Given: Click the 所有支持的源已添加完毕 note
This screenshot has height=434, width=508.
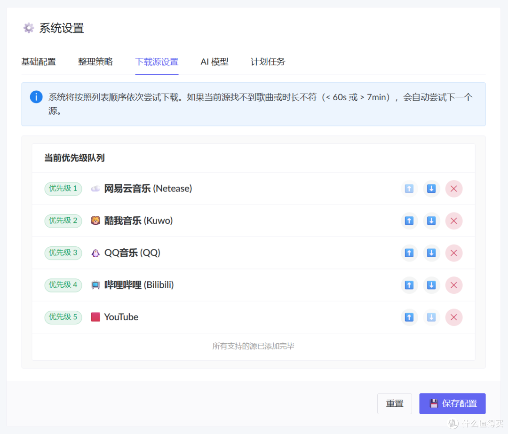Looking at the screenshot, I should pyautogui.click(x=254, y=346).
